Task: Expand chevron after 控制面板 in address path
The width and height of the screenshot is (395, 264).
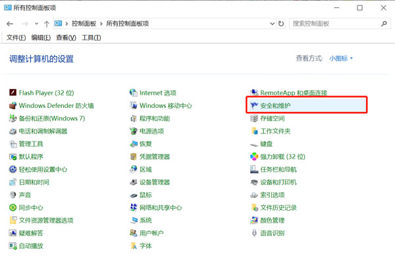Action: (101, 24)
